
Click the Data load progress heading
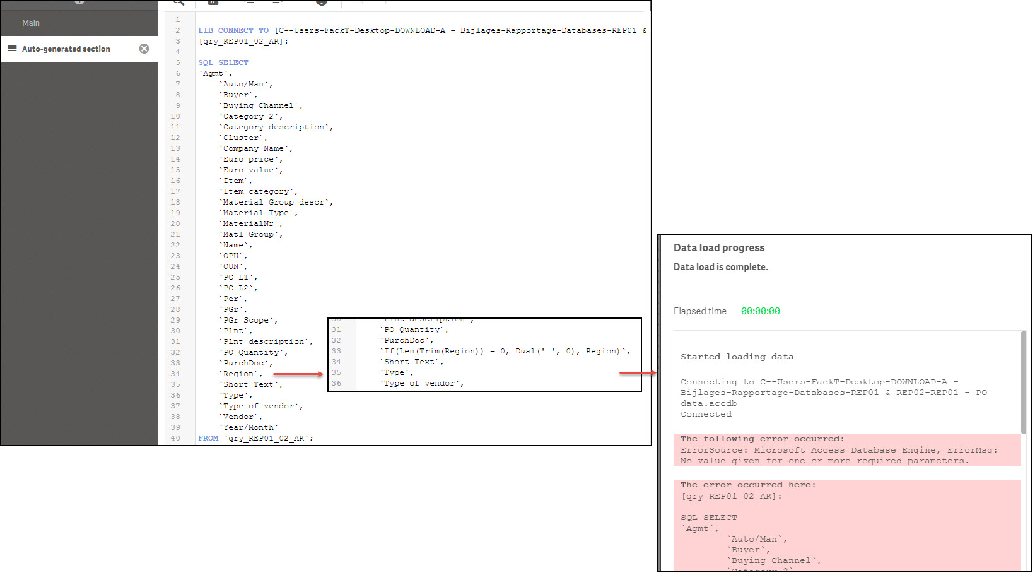click(719, 247)
